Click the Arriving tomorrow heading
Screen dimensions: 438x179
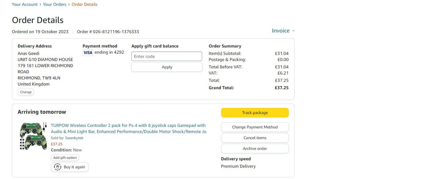[42, 112]
